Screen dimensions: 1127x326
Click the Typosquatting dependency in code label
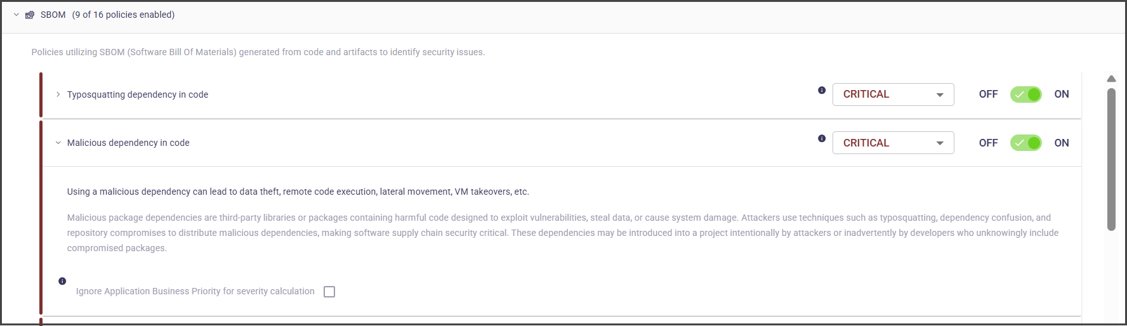point(138,95)
